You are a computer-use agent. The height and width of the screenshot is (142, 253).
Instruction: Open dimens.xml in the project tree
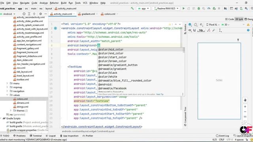click(x=23, y=103)
